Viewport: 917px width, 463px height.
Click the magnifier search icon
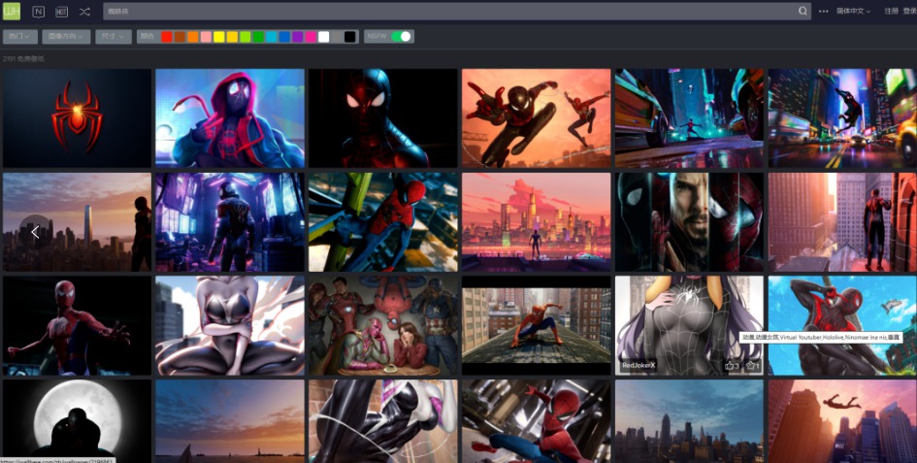[802, 12]
